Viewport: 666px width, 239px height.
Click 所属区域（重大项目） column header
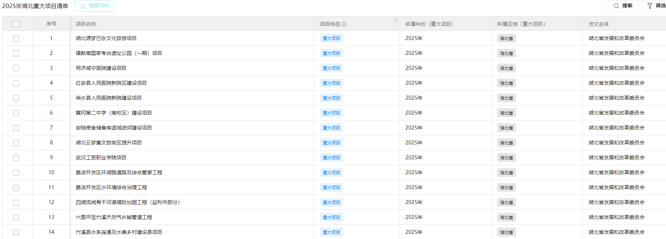tap(521, 24)
